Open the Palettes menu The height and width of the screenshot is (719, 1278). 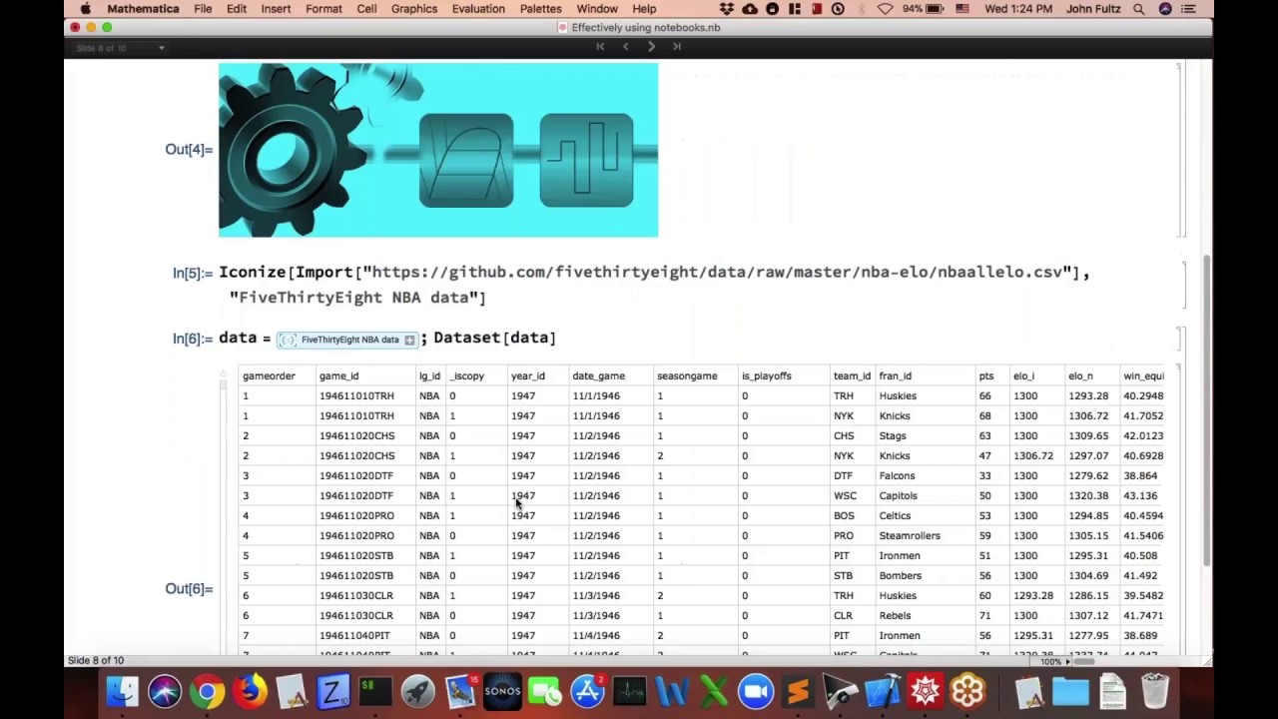pos(540,9)
